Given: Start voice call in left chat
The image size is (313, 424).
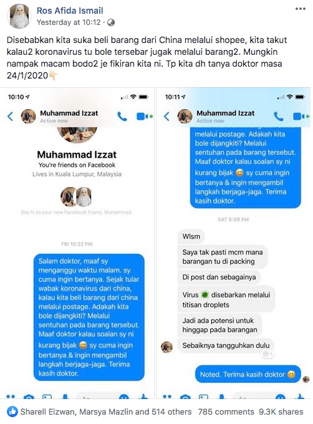Looking at the screenshot, I should point(122,116).
